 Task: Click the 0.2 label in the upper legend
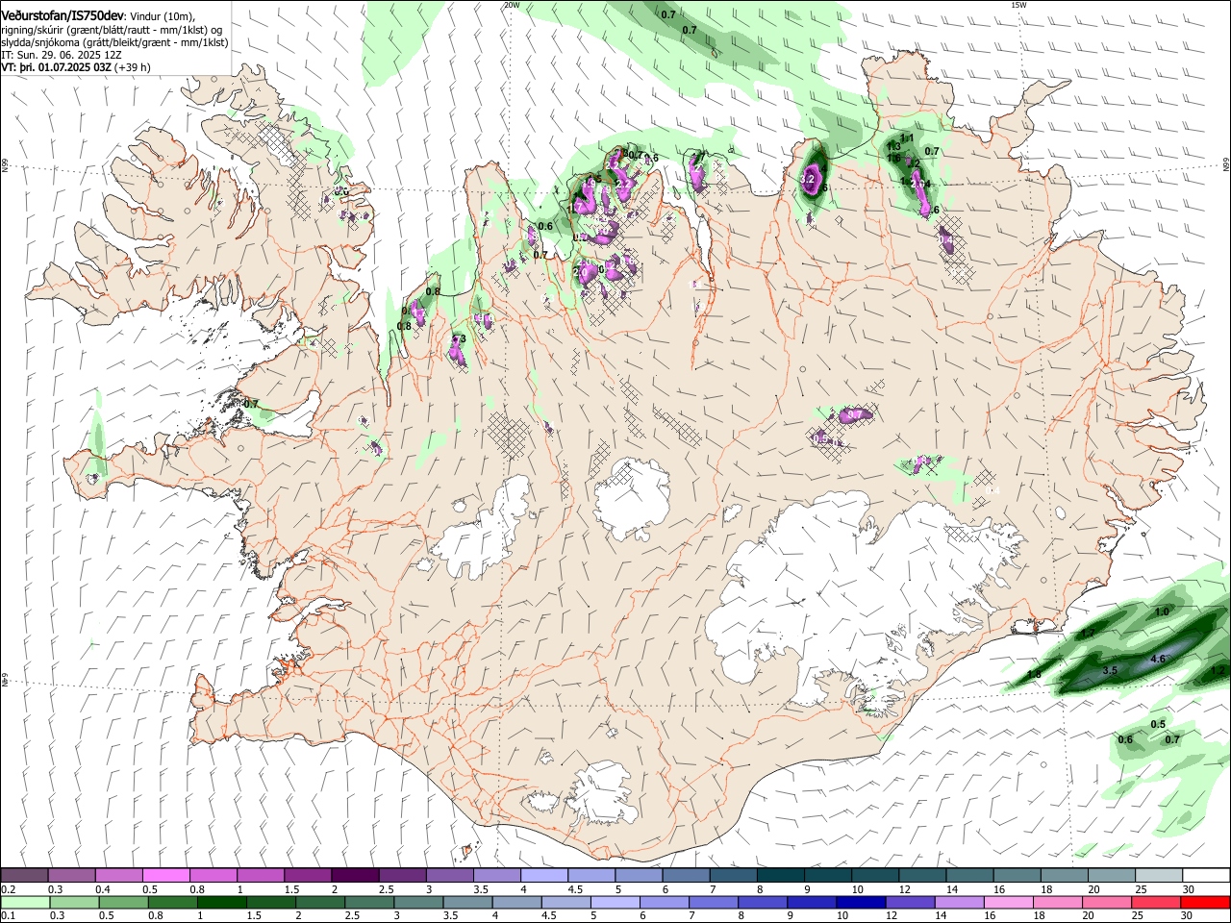[8, 889]
